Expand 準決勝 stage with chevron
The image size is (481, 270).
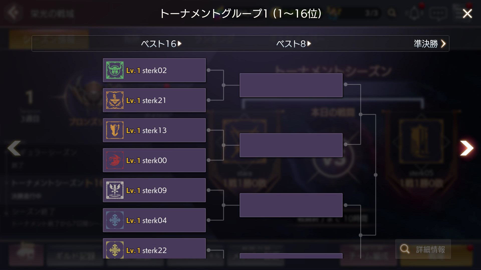(443, 44)
